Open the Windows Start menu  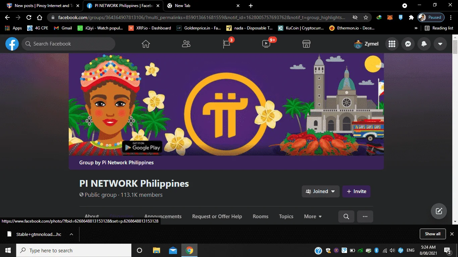8,250
